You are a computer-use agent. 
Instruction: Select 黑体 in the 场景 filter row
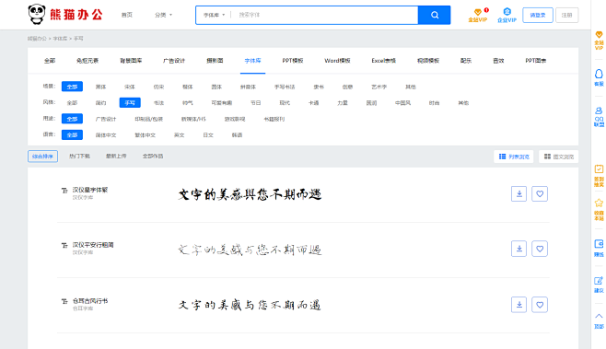[x=101, y=87]
